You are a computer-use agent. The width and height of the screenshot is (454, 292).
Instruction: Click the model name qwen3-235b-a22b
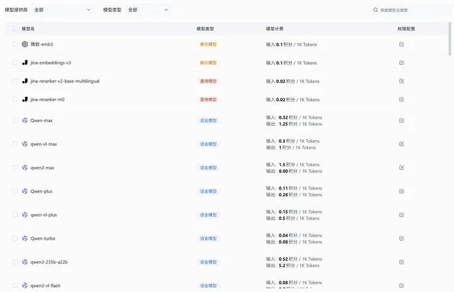point(49,262)
